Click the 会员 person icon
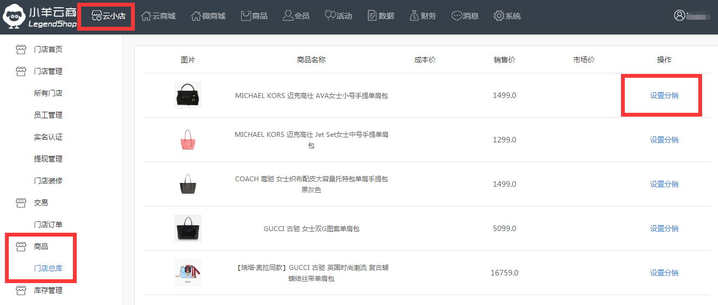Screen dimensions: 718x305 click(x=288, y=16)
